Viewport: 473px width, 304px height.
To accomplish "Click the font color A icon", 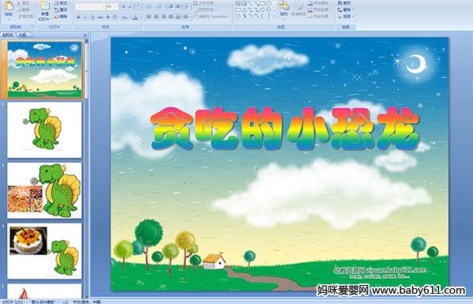I will click(x=135, y=17).
